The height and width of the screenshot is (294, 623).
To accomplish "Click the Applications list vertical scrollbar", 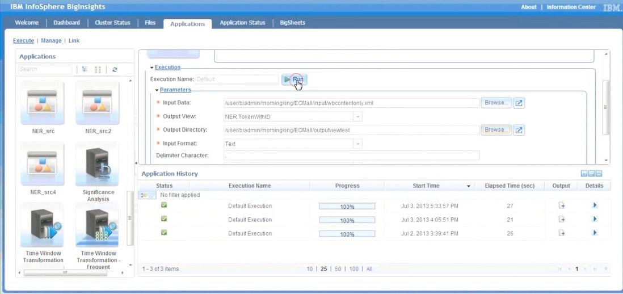I will click(130, 218).
